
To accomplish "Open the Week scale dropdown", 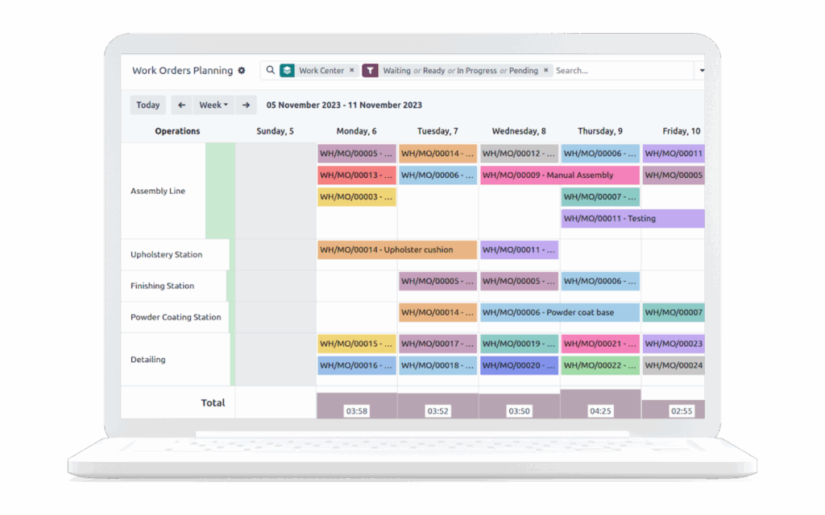I will click(x=214, y=105).
